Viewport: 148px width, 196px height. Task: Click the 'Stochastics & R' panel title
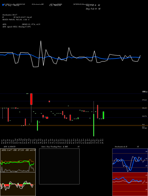point(121,147)
